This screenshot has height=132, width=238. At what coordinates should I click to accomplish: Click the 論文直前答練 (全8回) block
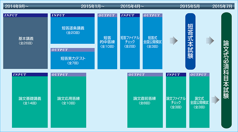point(145,102)
